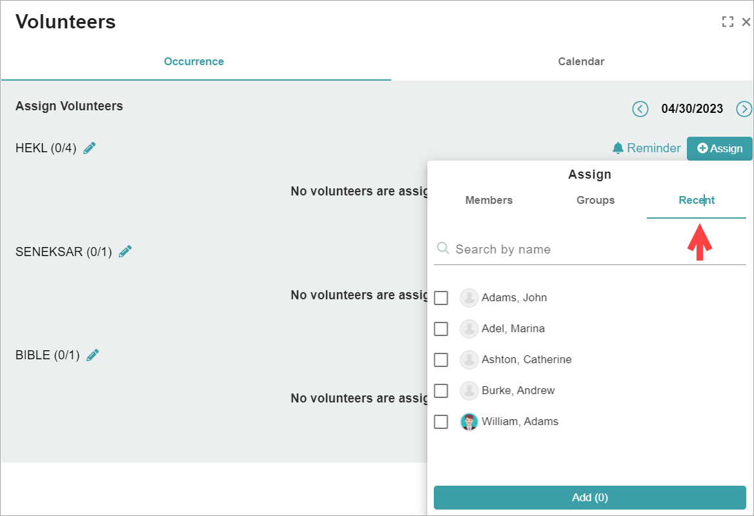Click the Add (0) button
Viewport: 754px width, 516px height.
(589, 497)
